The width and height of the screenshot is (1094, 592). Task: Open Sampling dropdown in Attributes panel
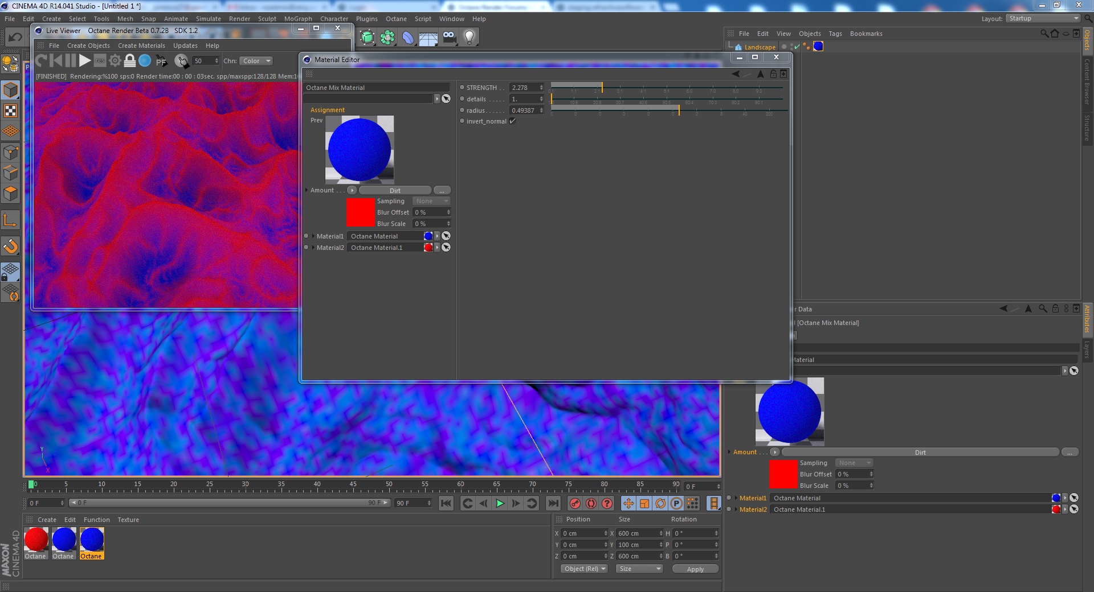point(854,463)
